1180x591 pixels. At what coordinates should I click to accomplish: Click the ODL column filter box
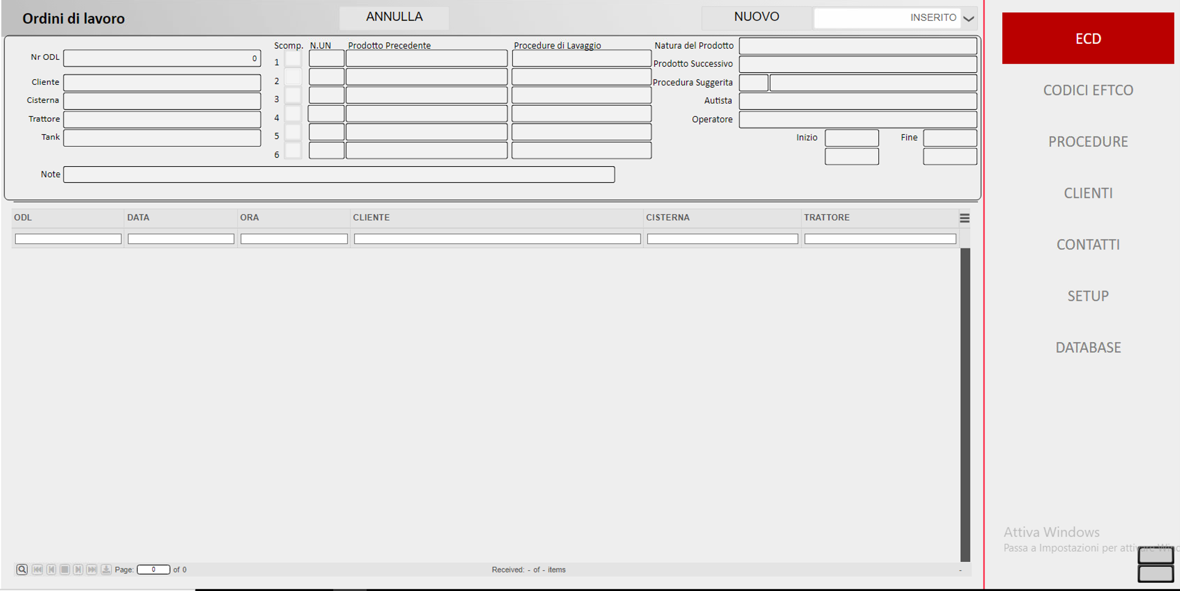[x=68, y=239]
